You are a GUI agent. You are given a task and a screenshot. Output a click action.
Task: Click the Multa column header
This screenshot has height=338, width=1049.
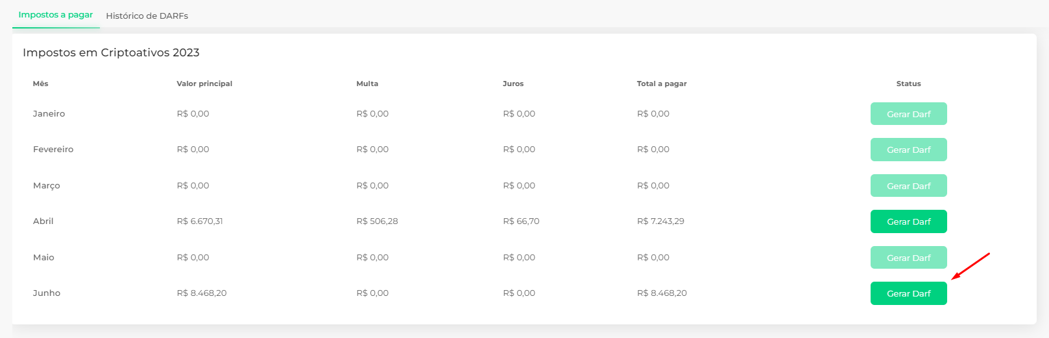click(367, 84)
